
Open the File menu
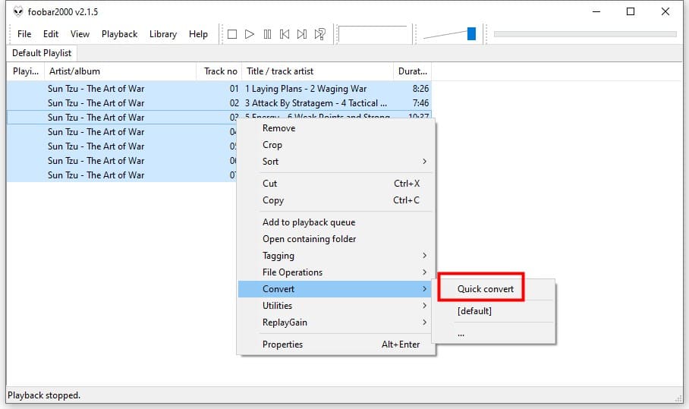point(24,34)
